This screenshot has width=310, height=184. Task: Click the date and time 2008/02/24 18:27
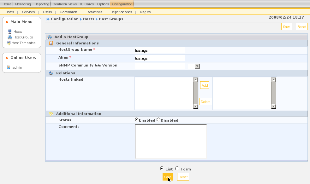coord(286,17)
